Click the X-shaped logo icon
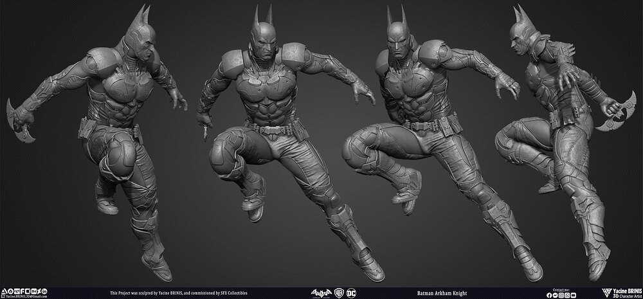The height and width of the screenshot is (299, 643). pos(39,291)
